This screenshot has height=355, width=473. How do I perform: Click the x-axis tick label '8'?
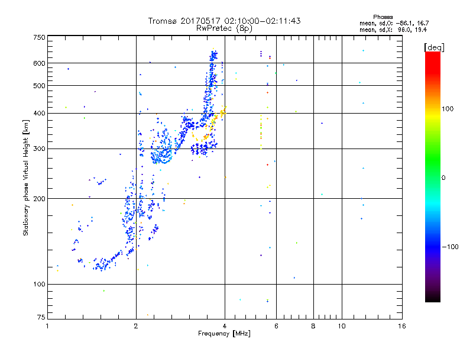pos(313,326)
